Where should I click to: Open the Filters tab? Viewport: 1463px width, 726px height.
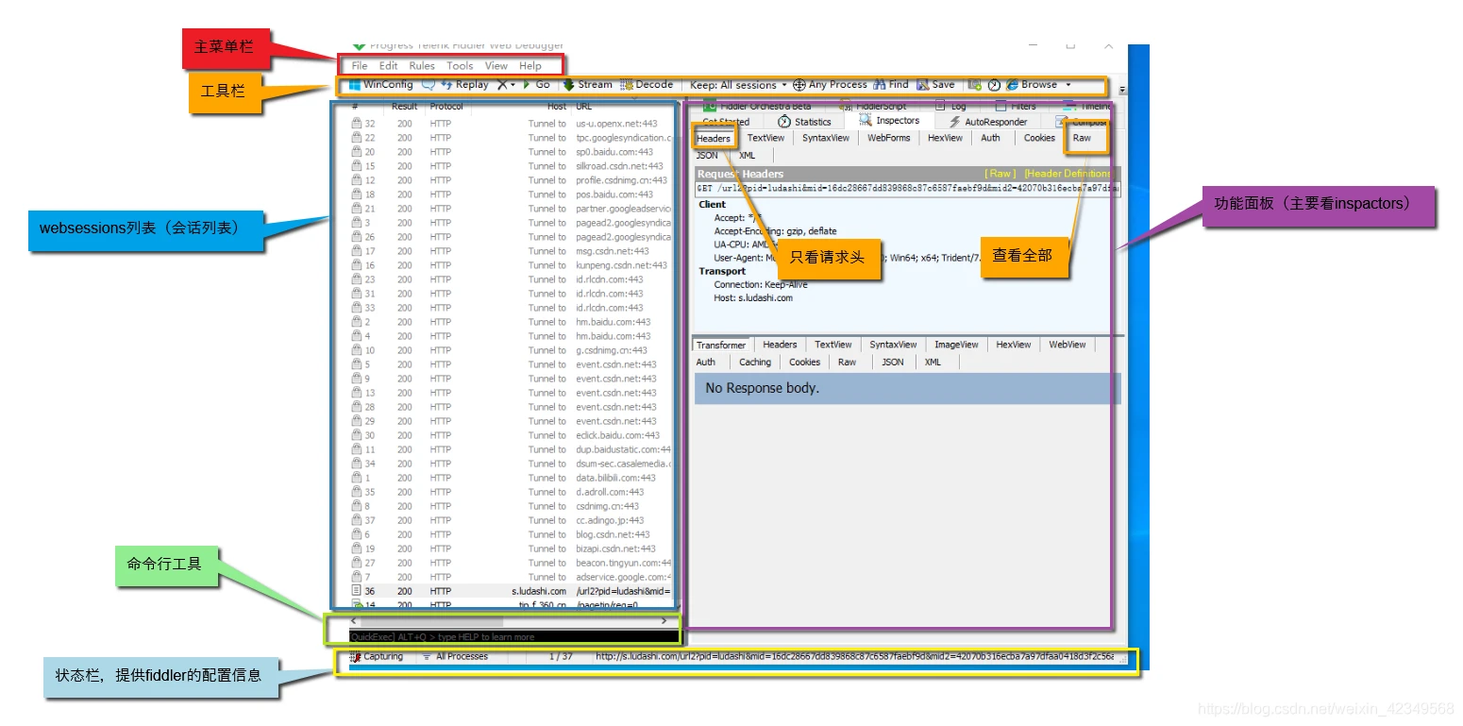click(1017, 107)
